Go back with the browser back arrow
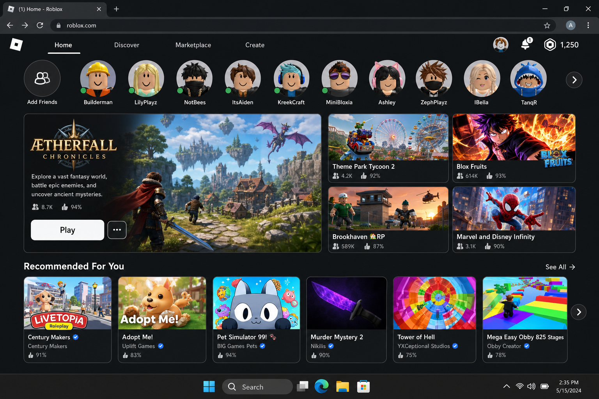599x399 pixels. click(x=10, y=25)
